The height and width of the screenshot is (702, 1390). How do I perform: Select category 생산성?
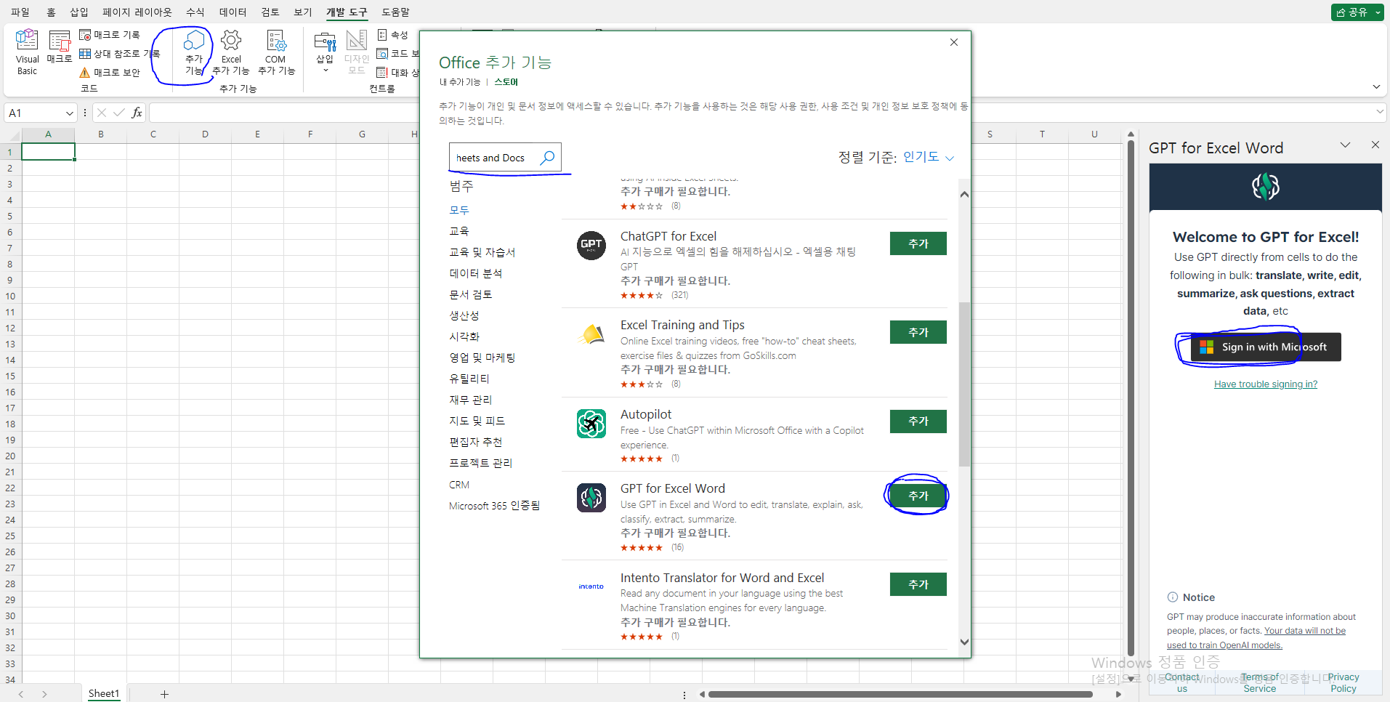tap(464, 315)
